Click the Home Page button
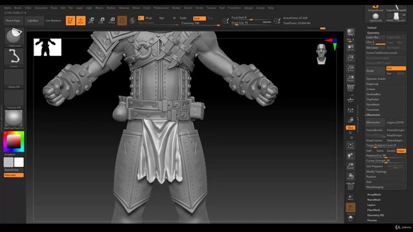 [13, 21]
